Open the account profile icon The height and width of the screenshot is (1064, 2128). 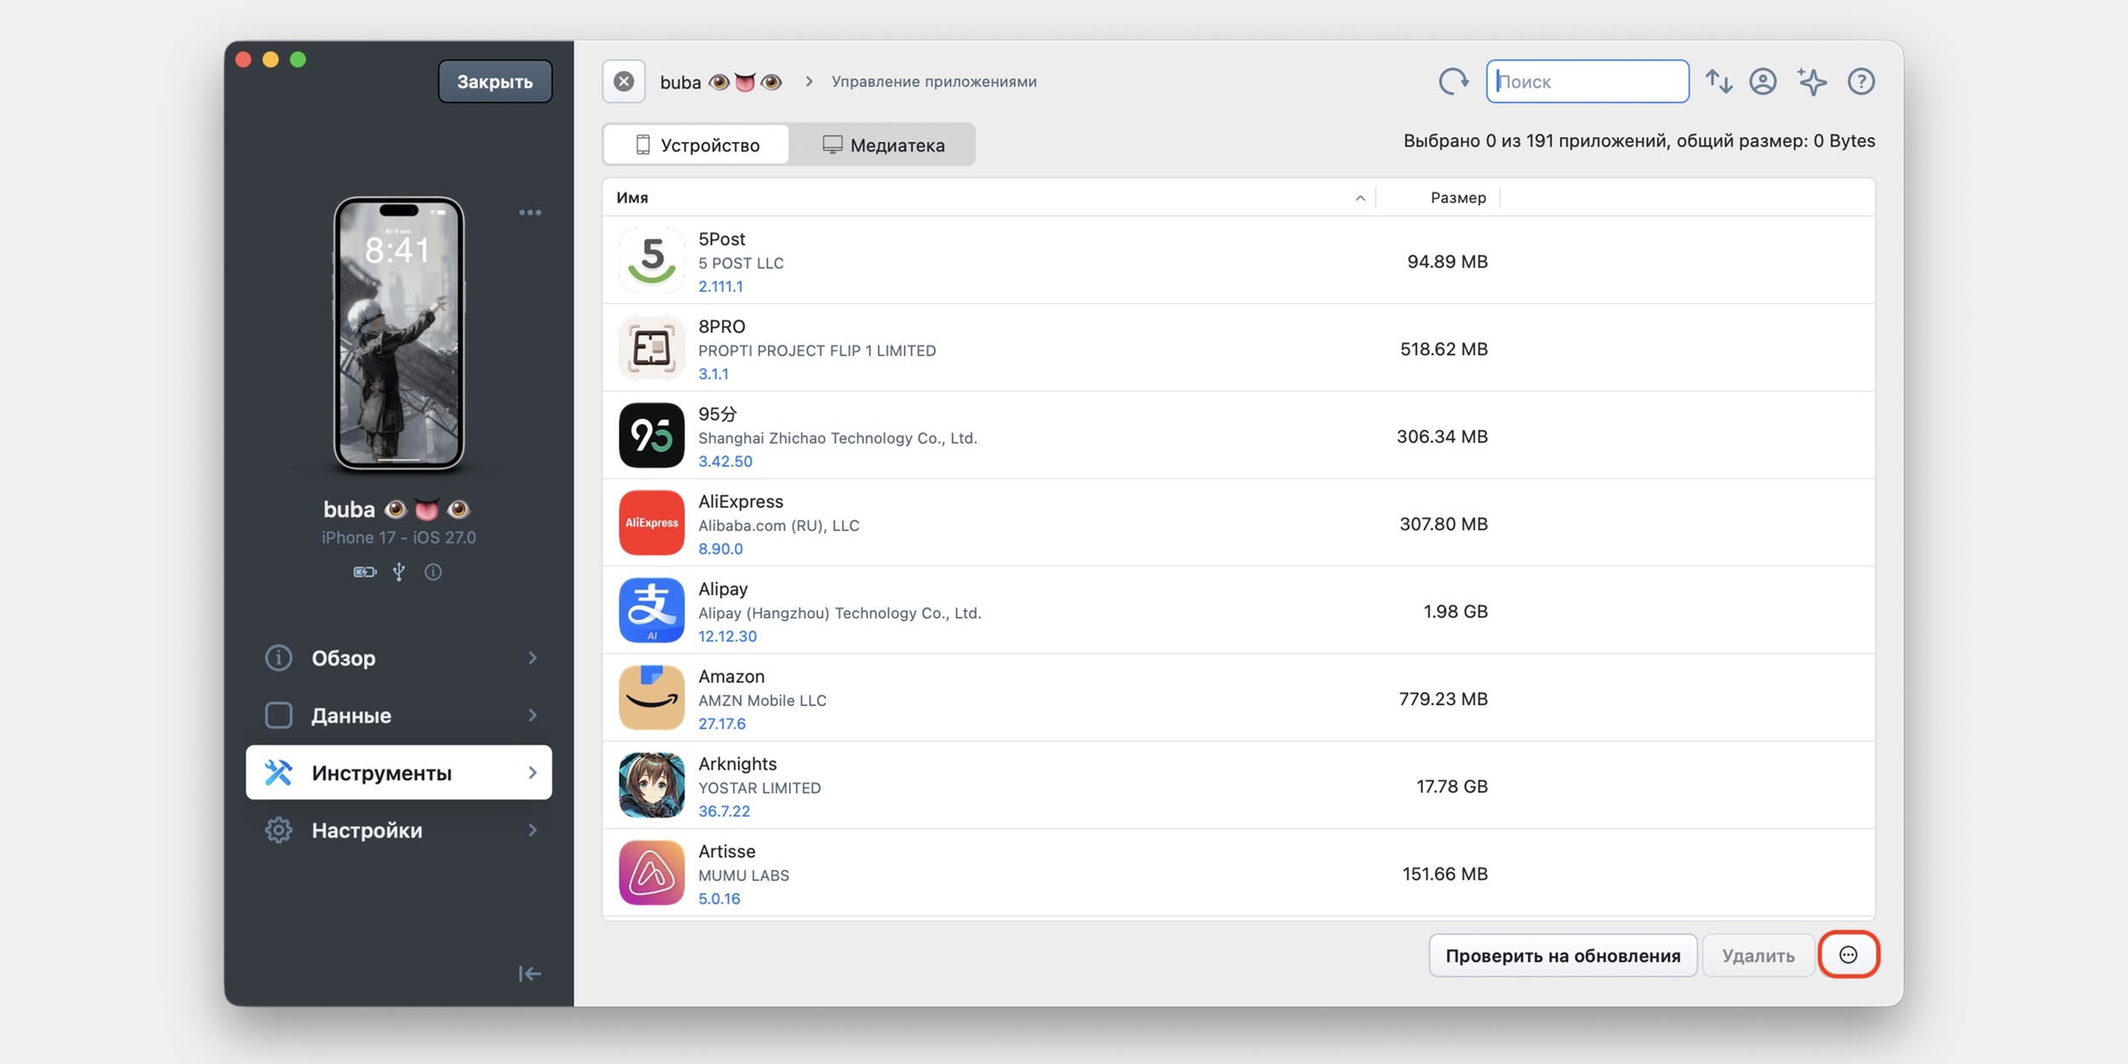[1763, 82]
